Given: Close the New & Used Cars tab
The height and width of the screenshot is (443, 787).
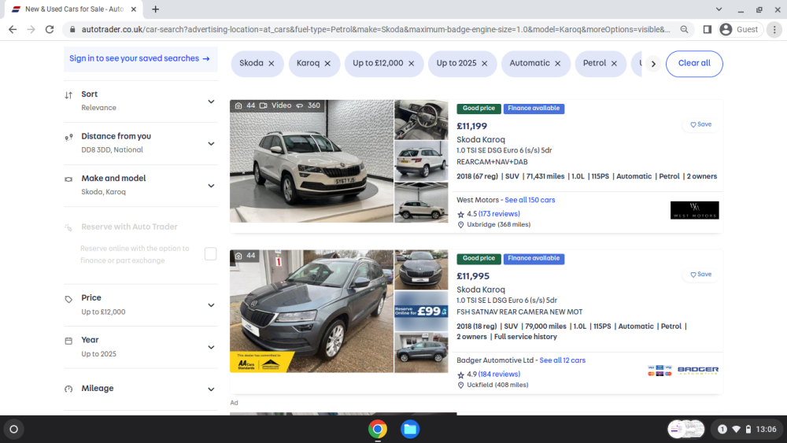Looking at the screenshot, I should pyautogui.click(x=134, y=9).
